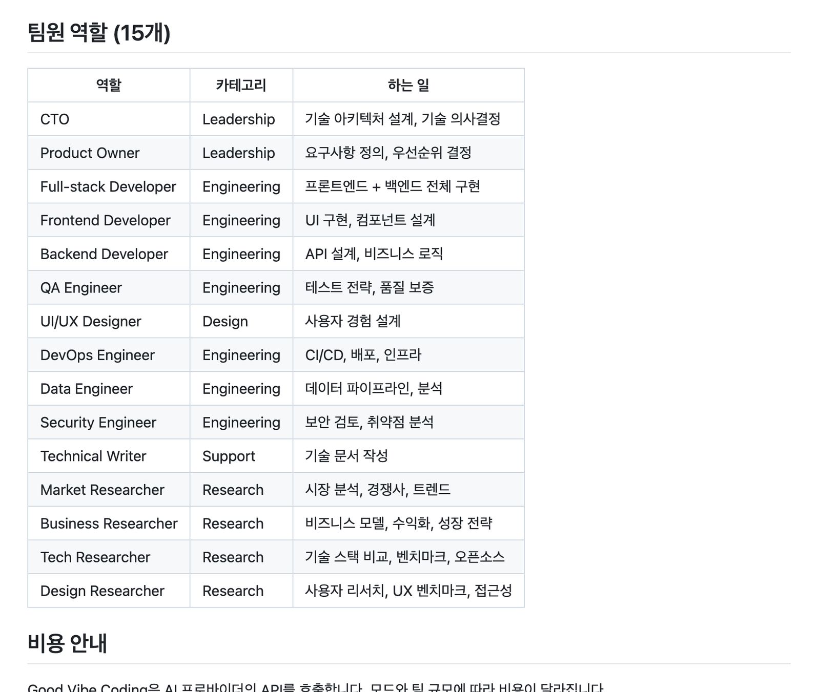Click the Security Engineer cell
Screen dimensions: 820x692
pos(109,423)
